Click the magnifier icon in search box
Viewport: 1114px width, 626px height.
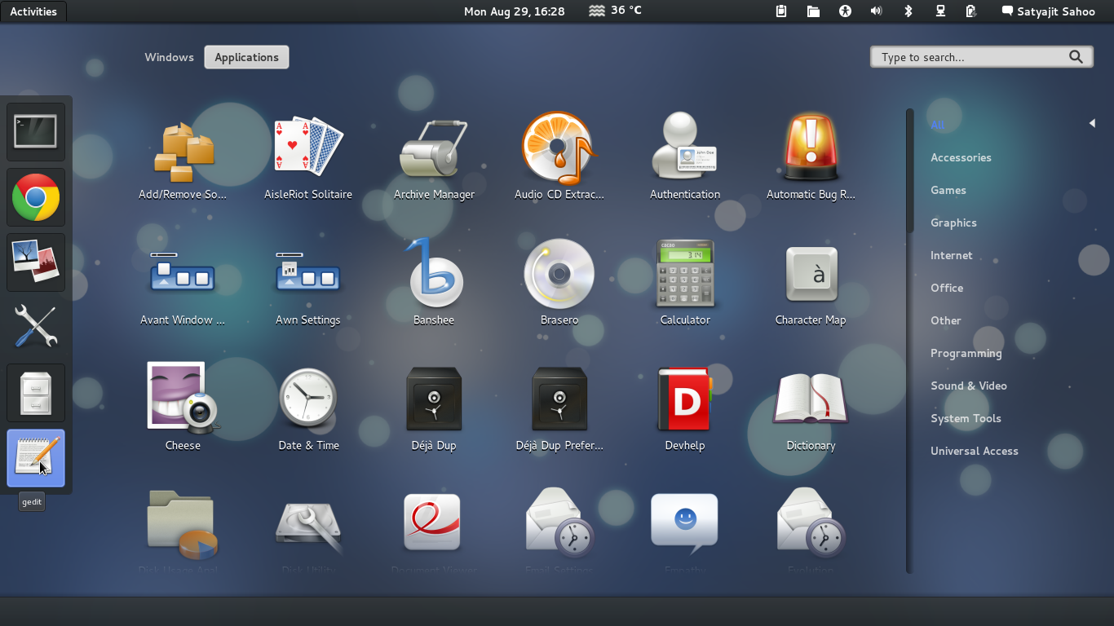[1076, 57]
